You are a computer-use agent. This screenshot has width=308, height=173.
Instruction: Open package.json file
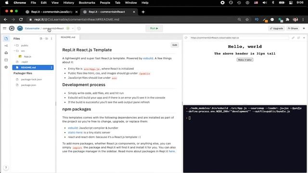click(x=28, y=85)
